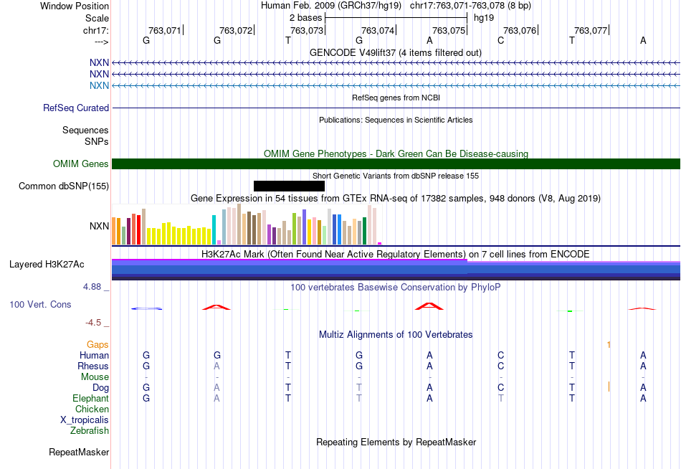Click the faded A base in Rhesus row

pyautogui.click(x=216, y=366)
